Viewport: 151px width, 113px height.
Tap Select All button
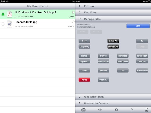113,41
